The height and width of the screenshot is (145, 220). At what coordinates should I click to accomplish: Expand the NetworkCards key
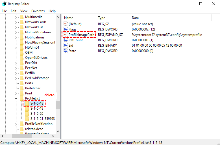[x=16, y=22]
